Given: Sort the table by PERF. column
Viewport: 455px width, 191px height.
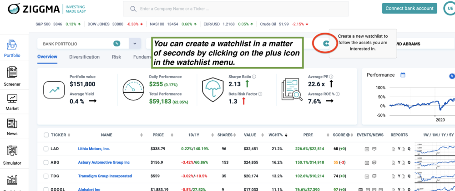Looking at the screenshot, I should [328, 135].
